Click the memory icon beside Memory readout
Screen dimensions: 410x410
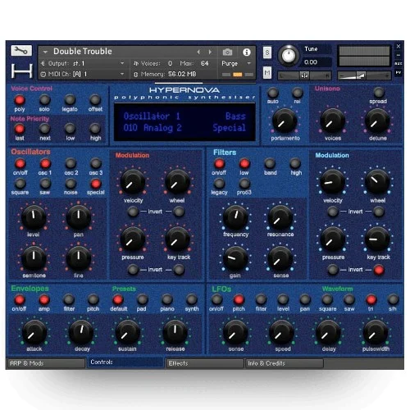(x=135, y=75)
